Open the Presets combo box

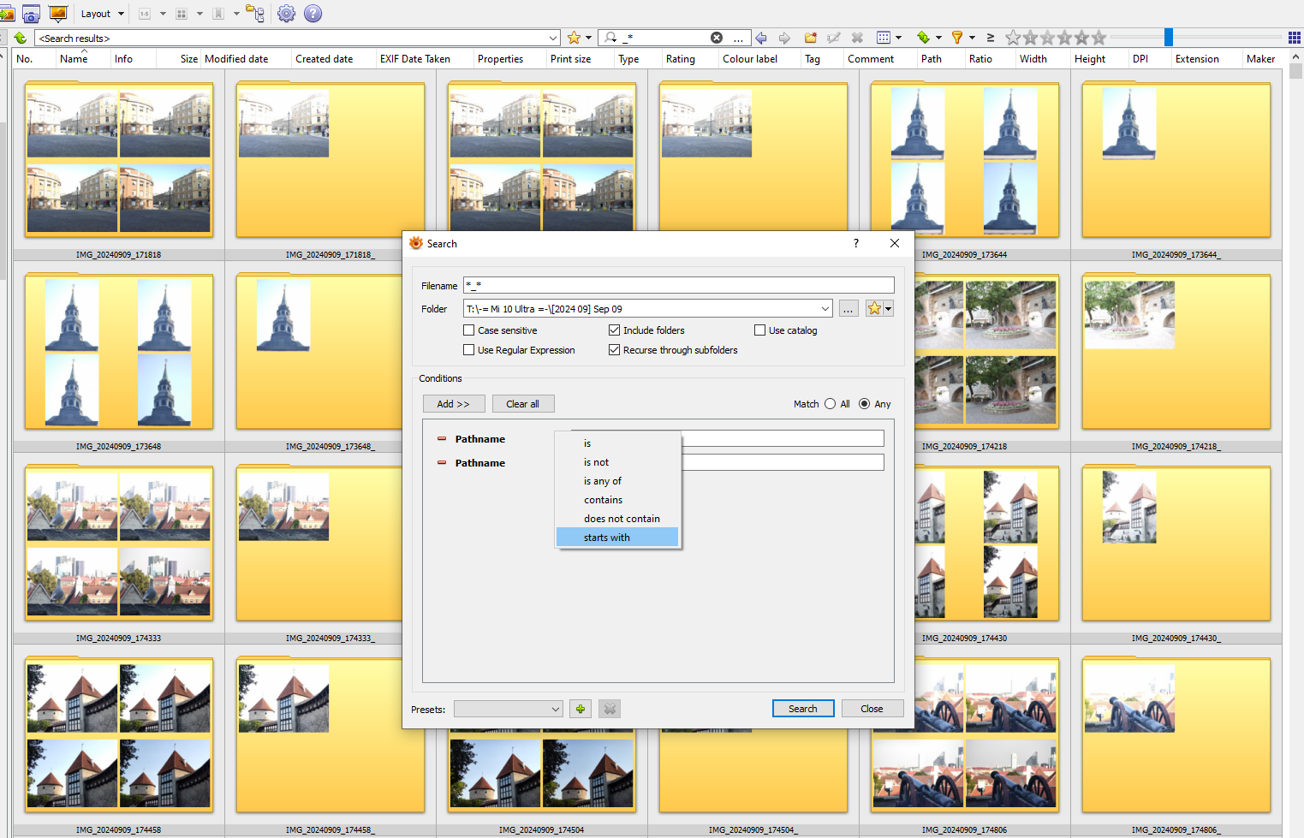[x=509, y=709]
